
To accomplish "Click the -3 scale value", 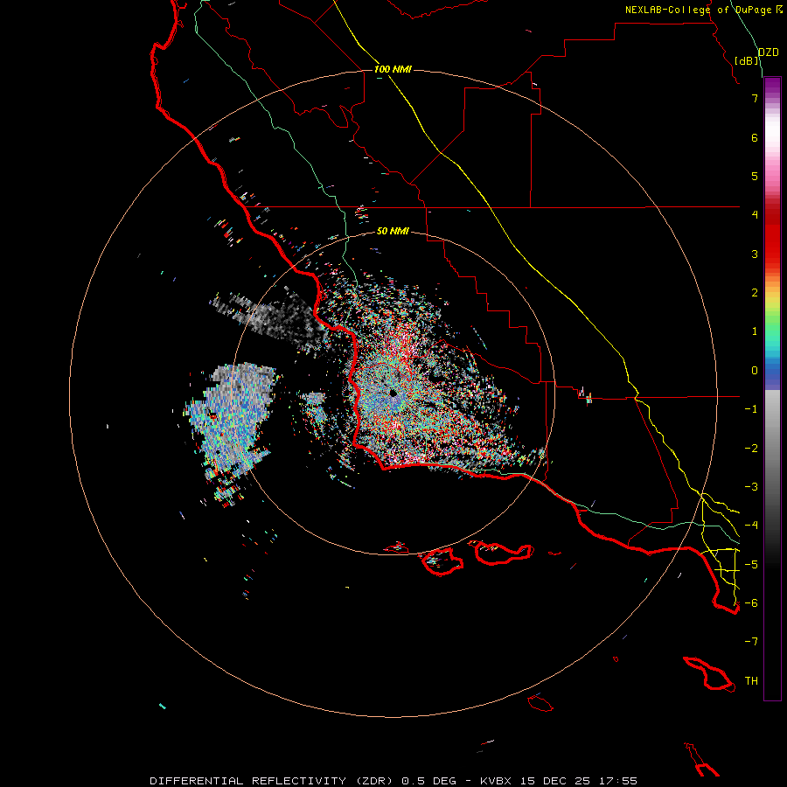I will click(751, 487).
